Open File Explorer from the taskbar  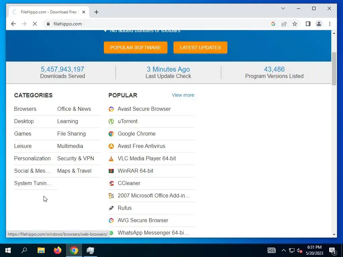41,250
